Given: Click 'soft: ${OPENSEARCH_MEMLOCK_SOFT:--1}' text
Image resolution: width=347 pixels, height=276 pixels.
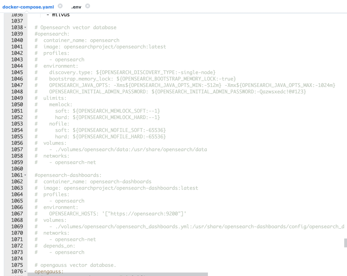Looking at the screenshot, I should pos(107,111).
